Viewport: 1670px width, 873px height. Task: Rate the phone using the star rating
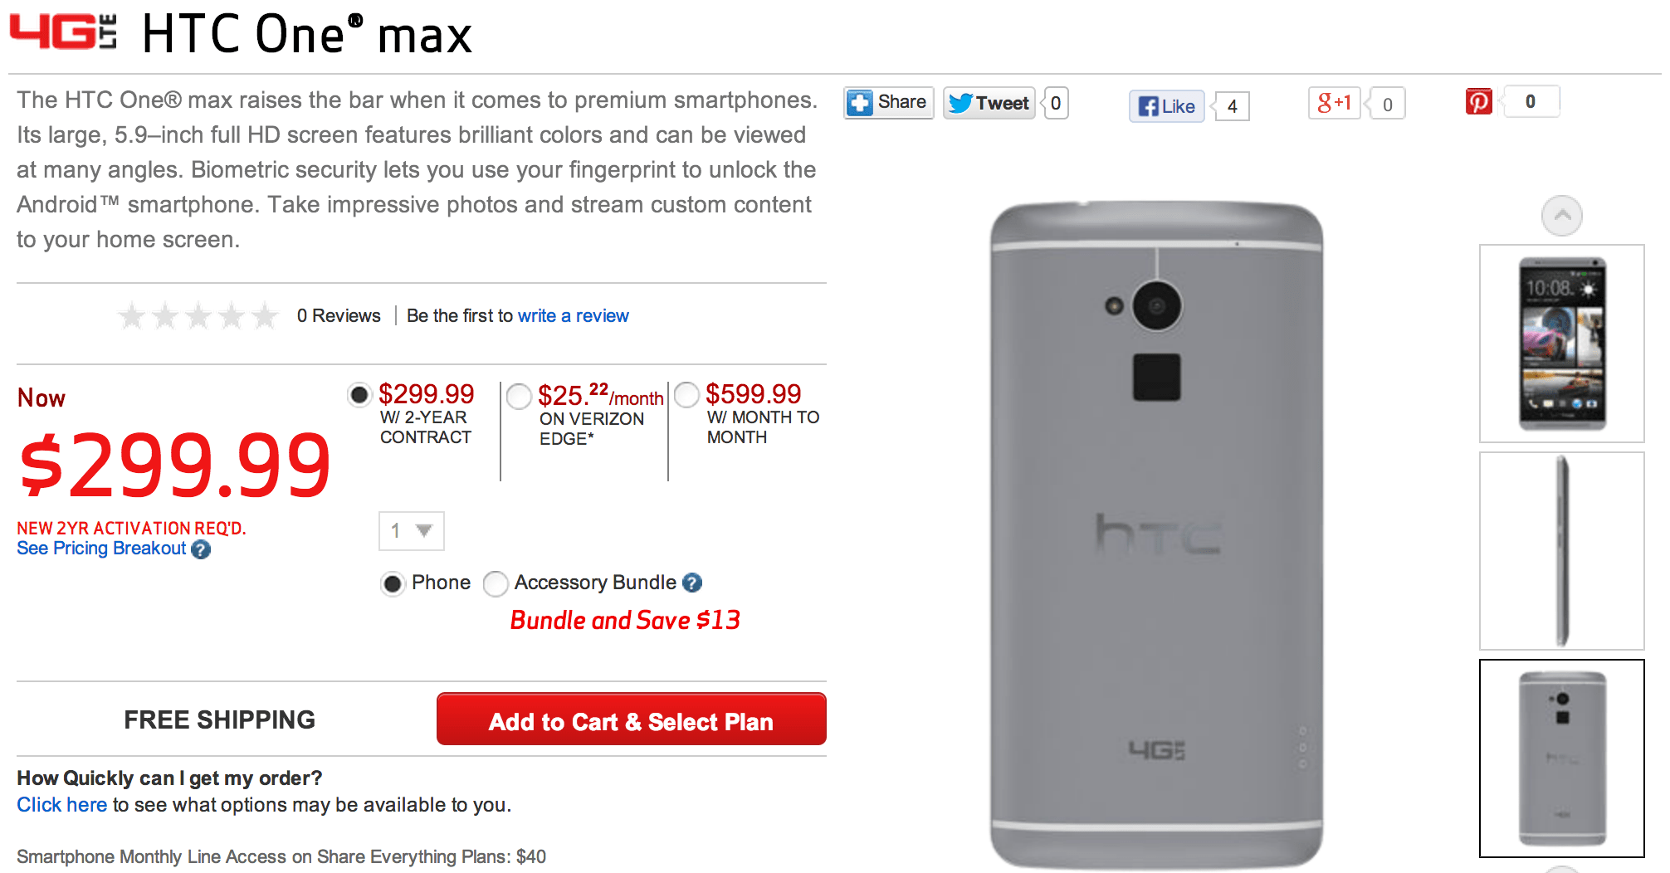click(x=197, y=315)
